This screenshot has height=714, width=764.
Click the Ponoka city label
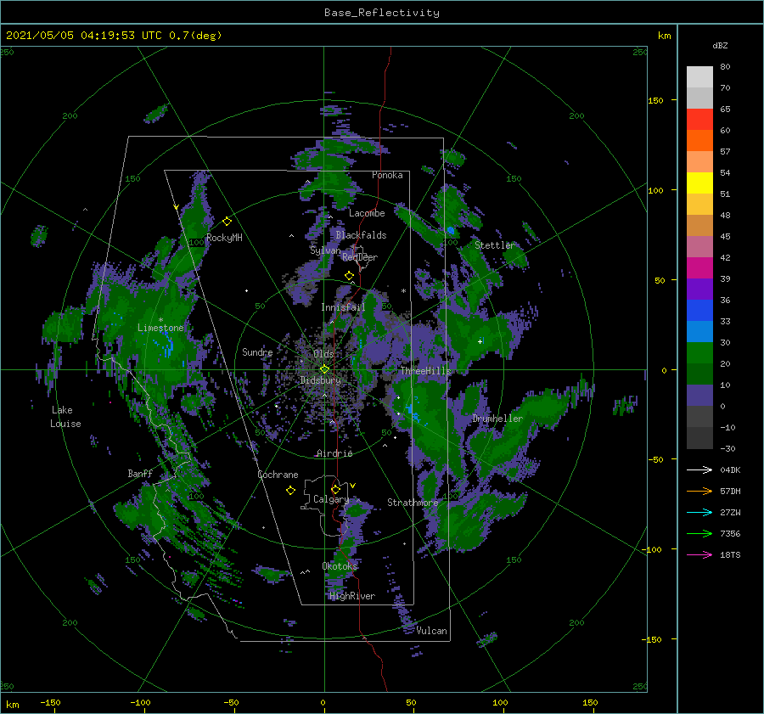click(x=387, y=175)
